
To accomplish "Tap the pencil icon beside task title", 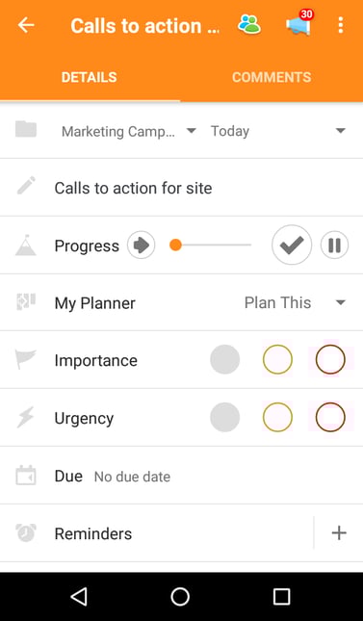I will tap(26, 186).
